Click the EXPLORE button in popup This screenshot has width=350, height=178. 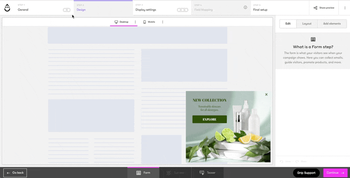click(210, 119)
